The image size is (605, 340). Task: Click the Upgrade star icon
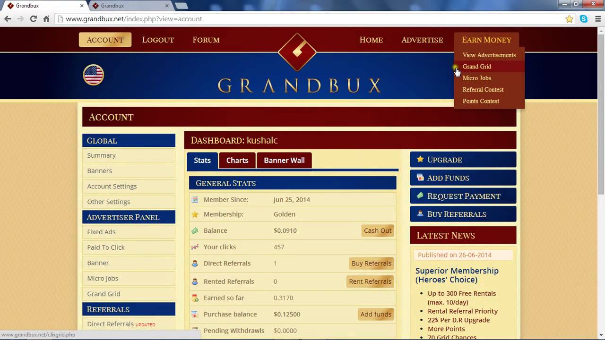420,159
